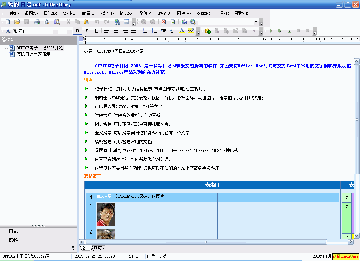The height and width of the screenshot is (261, 360).
Task: Toggle bold formatting
Action: tap(78, 31)
